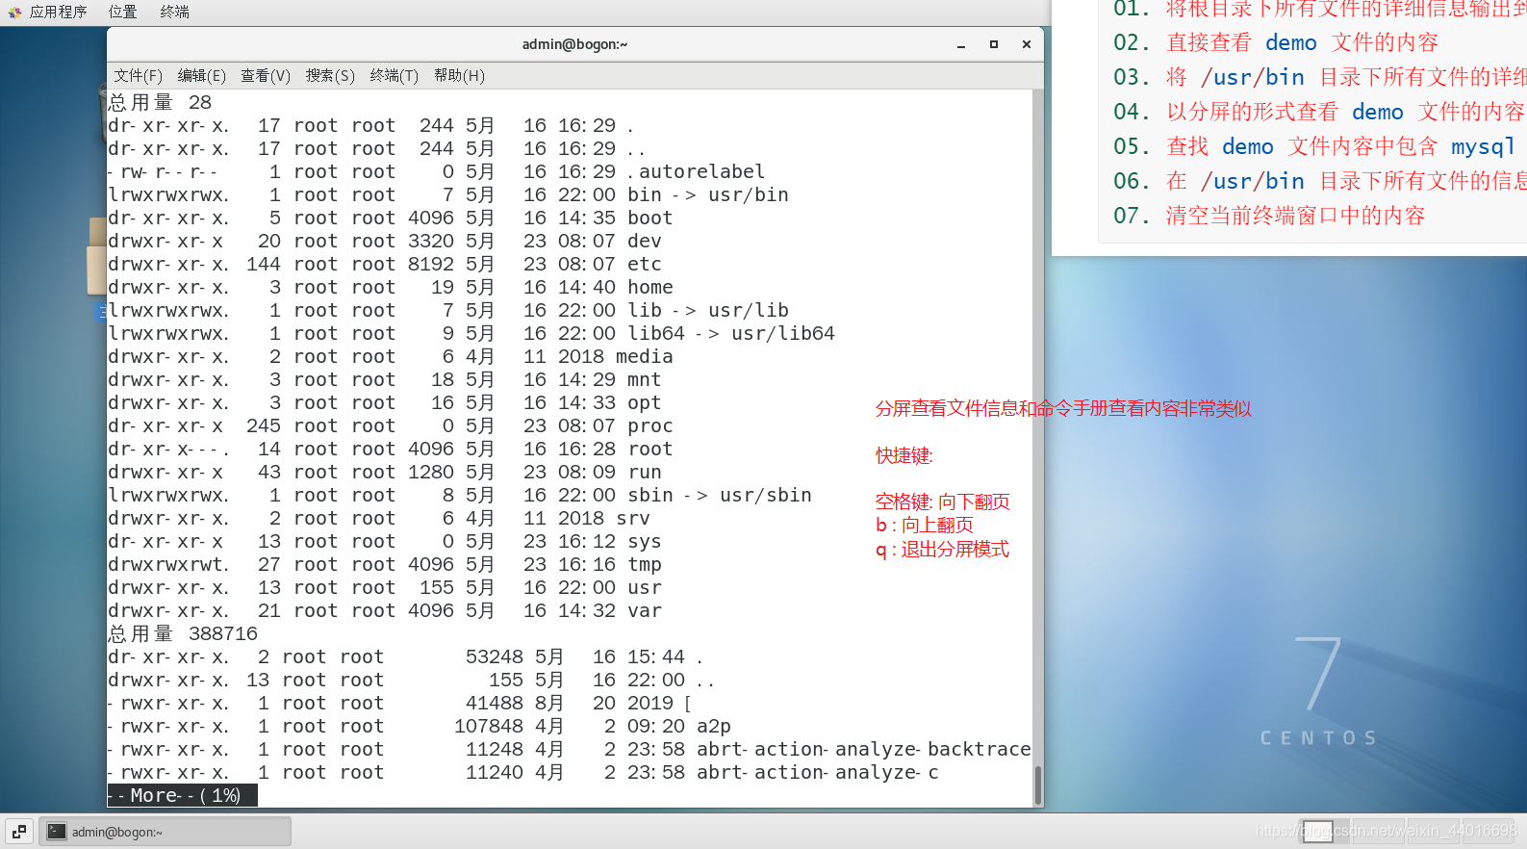Click the media directory row
The image size is (1527, 849).
pos(391,356)
